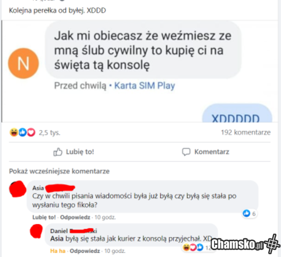Expand Pokaż wcześniejsze komentarze
This screenshot has width=281, height=257.
(59, 171)
